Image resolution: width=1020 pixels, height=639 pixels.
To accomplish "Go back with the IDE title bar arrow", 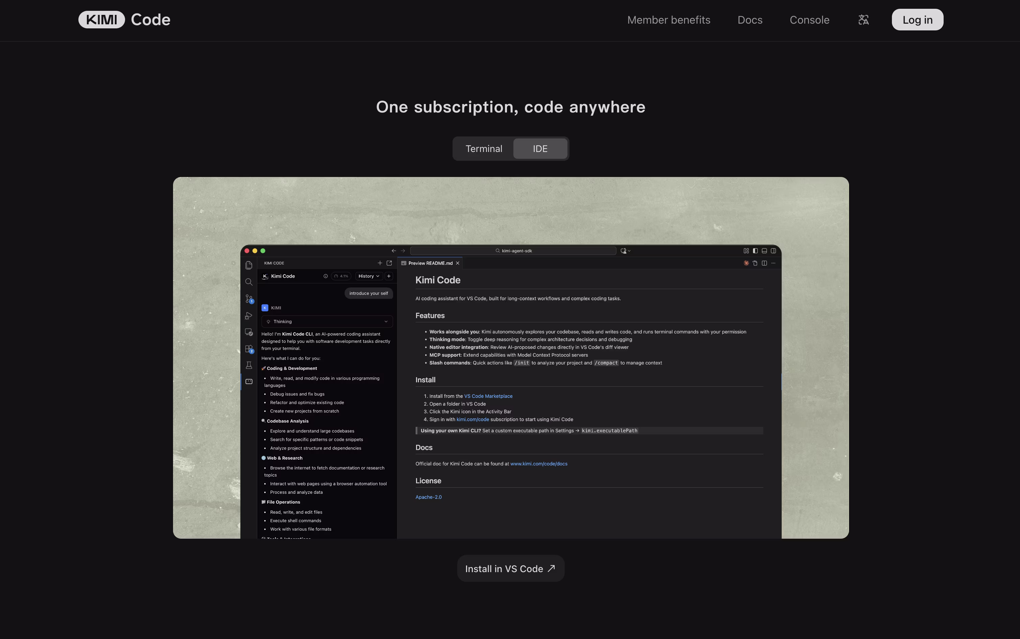I will tap(394, 251).
